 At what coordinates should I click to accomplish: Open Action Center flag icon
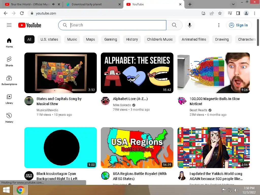click(x=224, y=190)
